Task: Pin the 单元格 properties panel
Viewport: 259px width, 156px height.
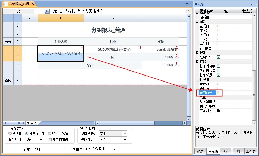Action: point(251,4)
